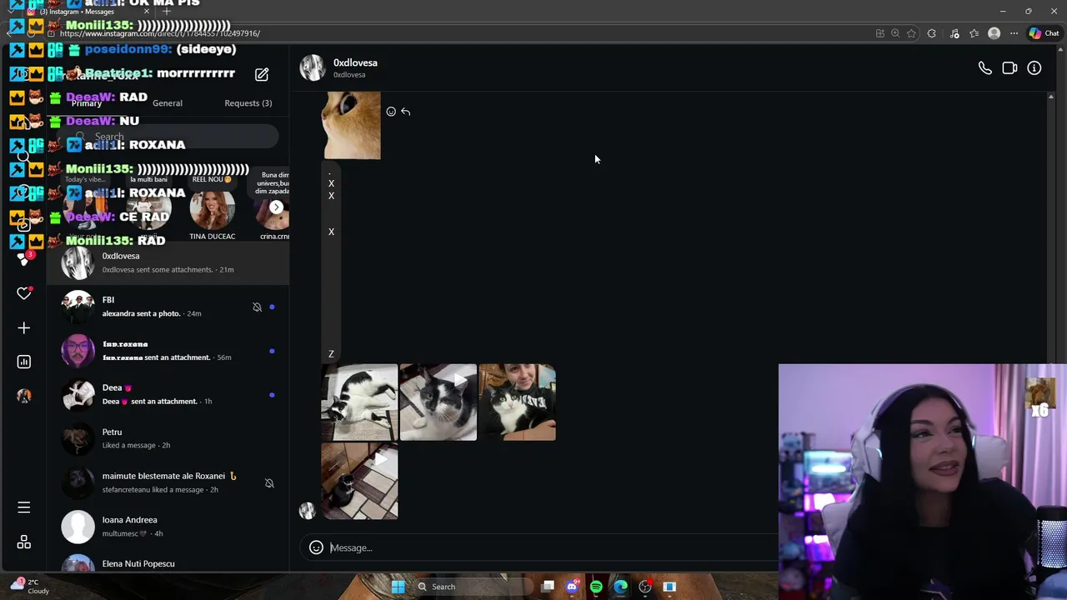Open the Deea conversation
The height and width of the screenshot is (600, 1067).
168,394
